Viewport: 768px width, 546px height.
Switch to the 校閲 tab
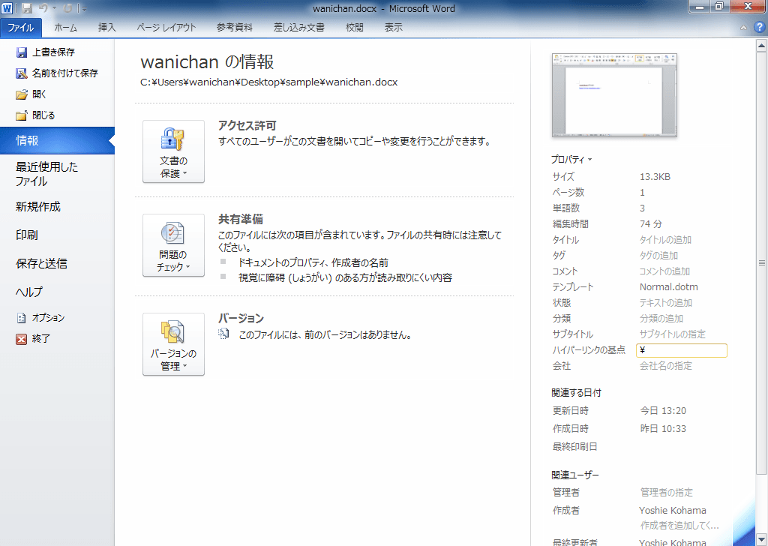coord(355,28)
